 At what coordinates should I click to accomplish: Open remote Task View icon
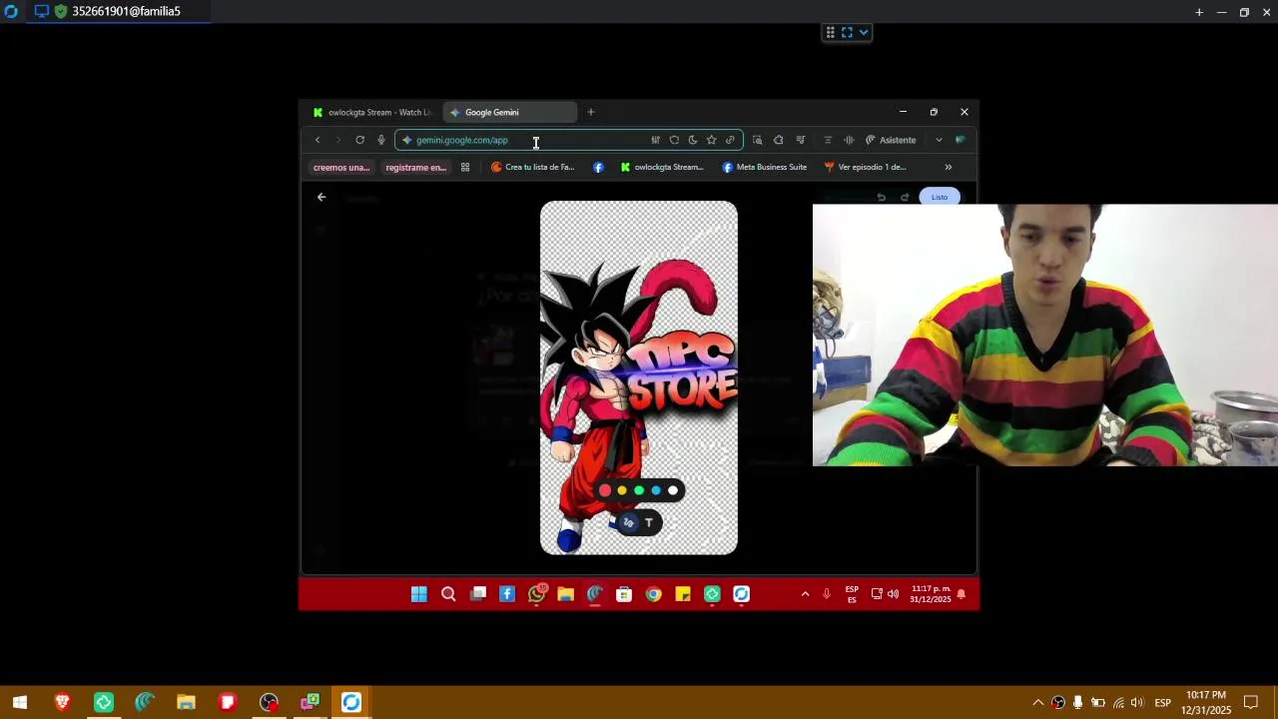(478, 594)
